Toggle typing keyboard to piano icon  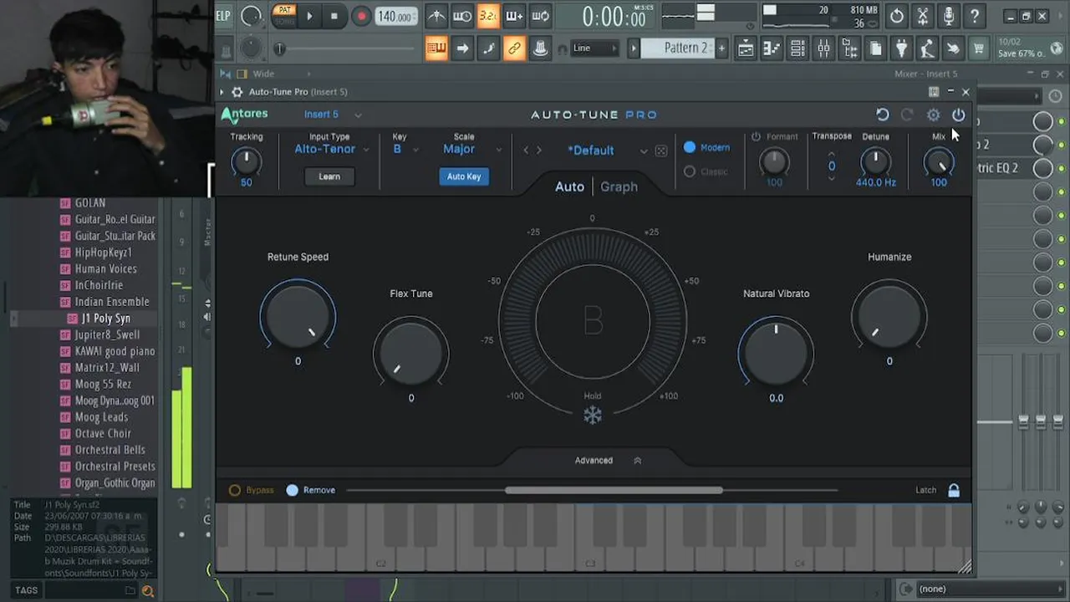pyautogui.click(x=436, y=48)
